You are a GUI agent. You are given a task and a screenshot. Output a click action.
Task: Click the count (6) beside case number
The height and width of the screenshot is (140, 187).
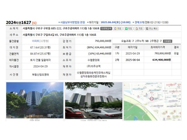[x=34, y=23]
